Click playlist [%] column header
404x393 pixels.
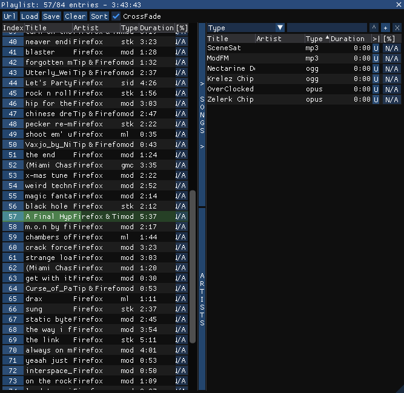pyautogui.click(x=182, y=28)
